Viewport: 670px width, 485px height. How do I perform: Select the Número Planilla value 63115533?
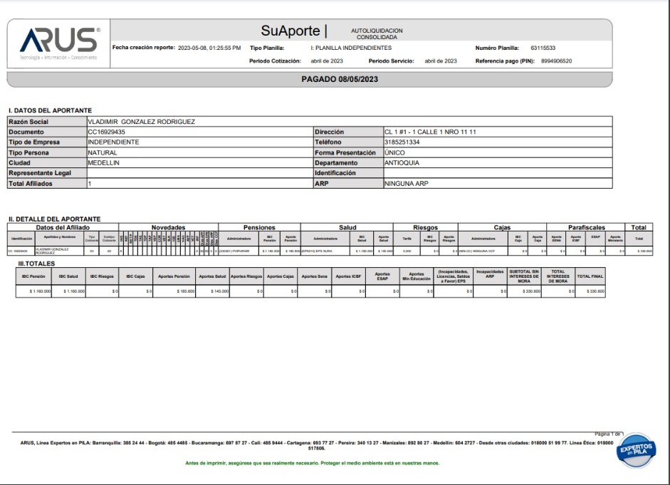point(543,48)
